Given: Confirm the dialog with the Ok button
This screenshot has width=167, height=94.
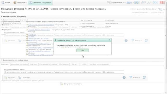Looking at the screenshot, I should (x=82, y=50).
